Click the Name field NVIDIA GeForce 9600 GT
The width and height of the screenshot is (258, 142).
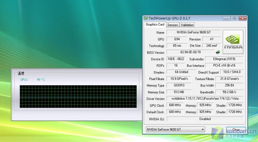coord(194,32)
